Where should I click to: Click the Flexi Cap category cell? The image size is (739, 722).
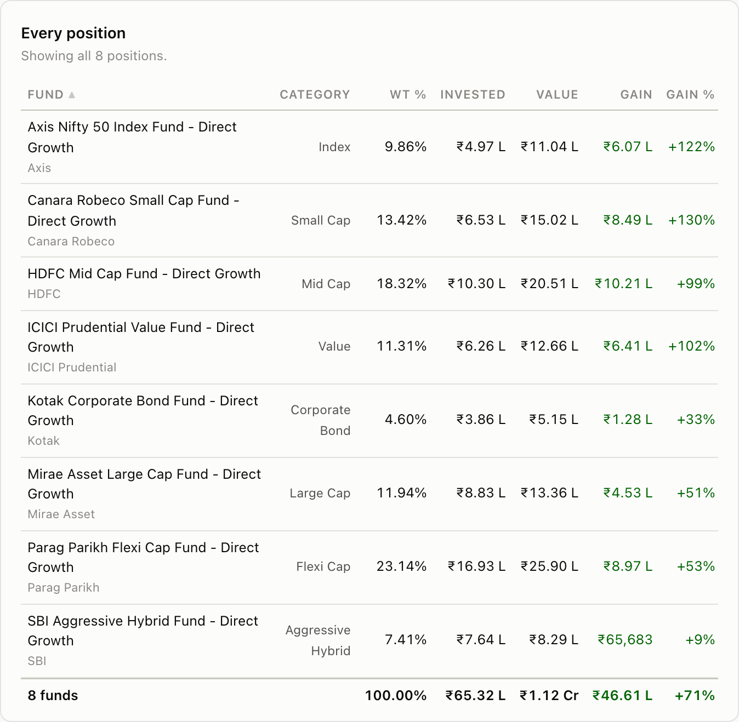[x=323, y=566]
